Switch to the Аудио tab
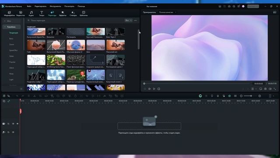 (x=31, y=14)
